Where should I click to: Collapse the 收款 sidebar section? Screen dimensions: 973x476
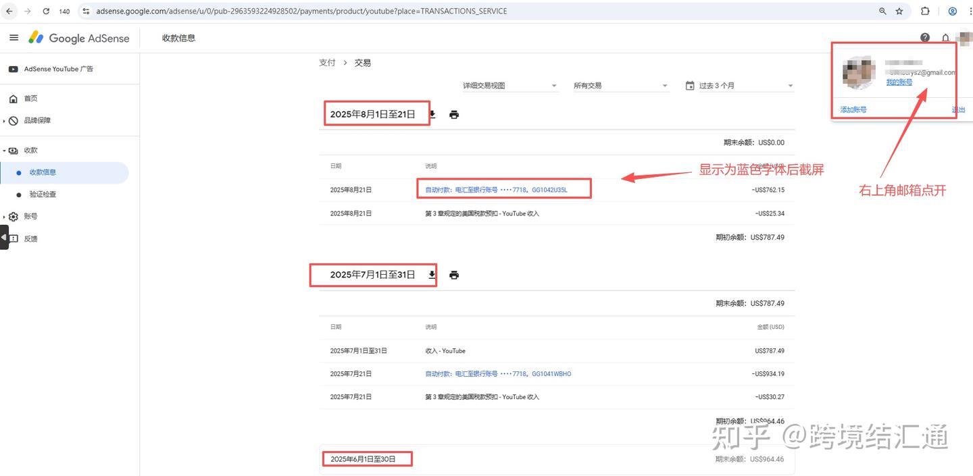click(4, 151)
